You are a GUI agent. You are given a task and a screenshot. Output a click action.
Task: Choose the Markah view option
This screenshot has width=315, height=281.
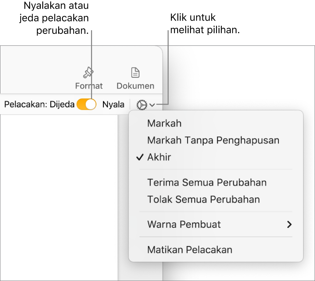tap(164, 123)
